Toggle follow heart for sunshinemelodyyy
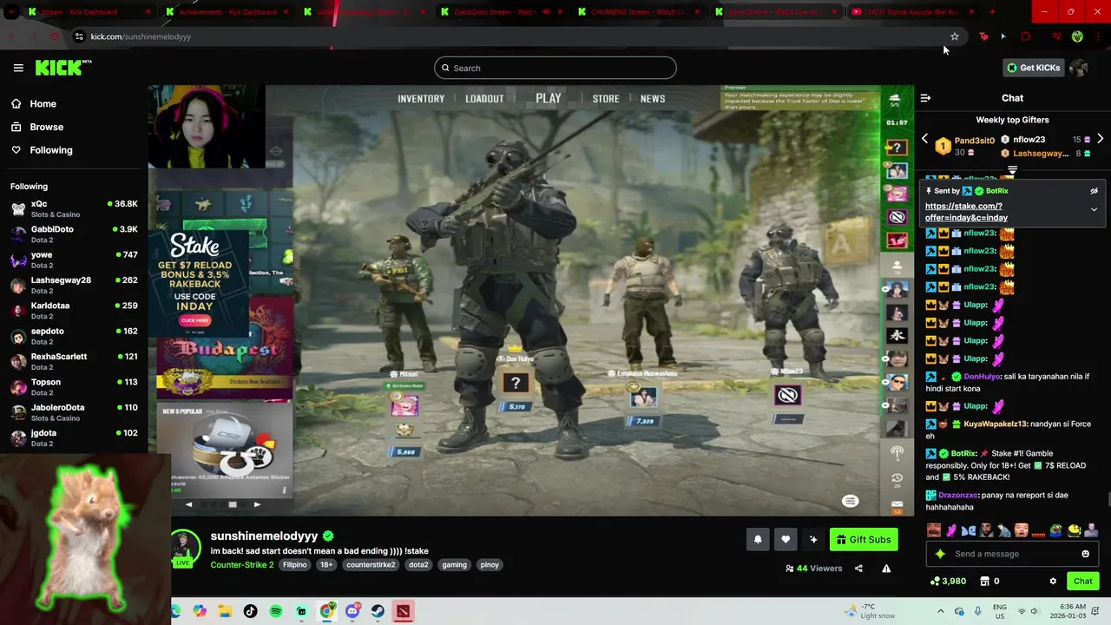1111x625 pixels. pos(786,539)
